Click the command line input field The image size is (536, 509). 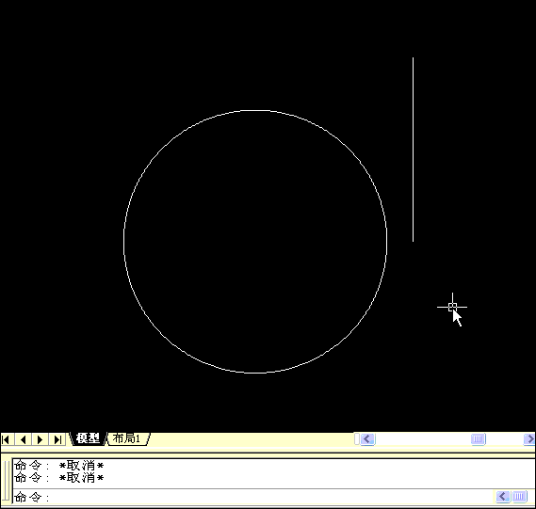pos(253,497)
